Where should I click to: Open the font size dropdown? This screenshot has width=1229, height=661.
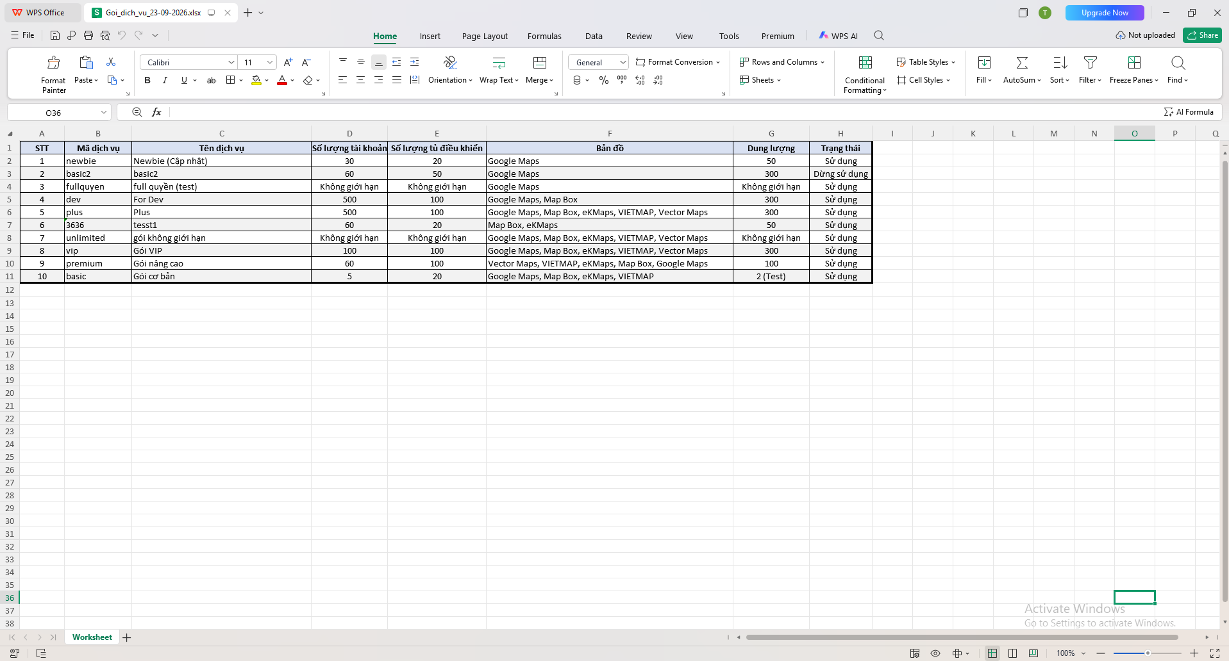270,62
